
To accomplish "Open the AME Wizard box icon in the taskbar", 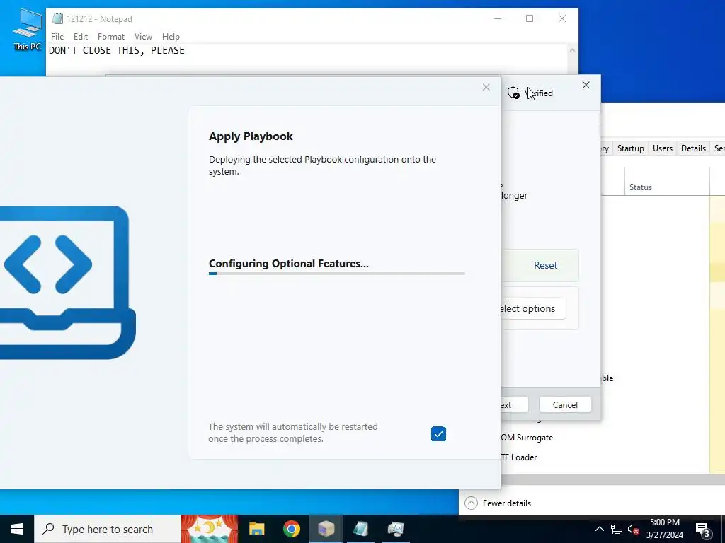I will pos(326,529).
